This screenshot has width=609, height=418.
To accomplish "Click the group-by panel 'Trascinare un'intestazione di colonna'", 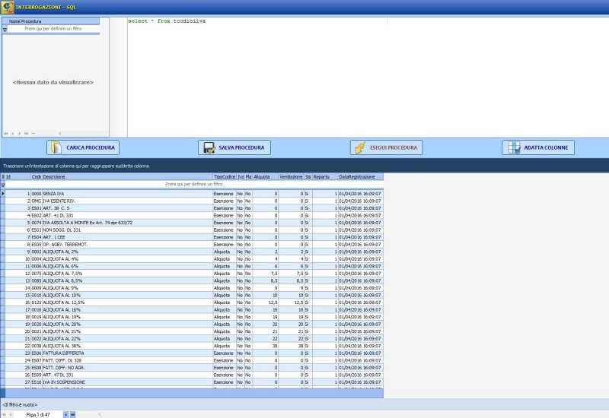I will 76,166.
